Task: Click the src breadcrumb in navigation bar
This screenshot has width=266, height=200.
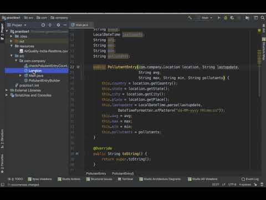Action: pos(29,18)
